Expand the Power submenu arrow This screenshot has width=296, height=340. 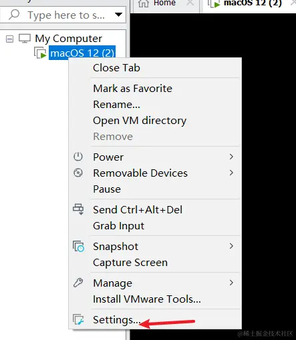point(231,157)
